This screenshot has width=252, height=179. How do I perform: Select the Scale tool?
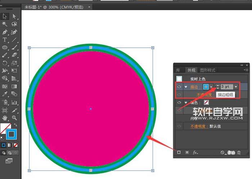14,63
